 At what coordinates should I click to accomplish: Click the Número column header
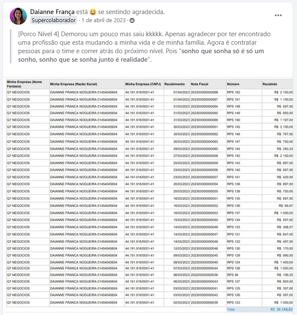click(233, 84)
